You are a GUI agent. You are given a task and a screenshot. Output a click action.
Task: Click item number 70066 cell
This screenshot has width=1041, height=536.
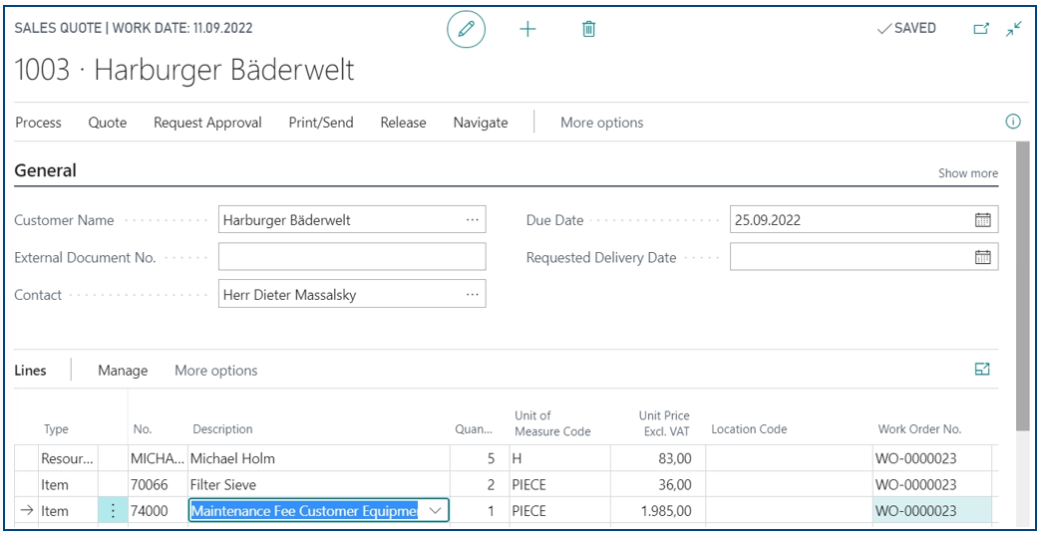tap(158, 485)
